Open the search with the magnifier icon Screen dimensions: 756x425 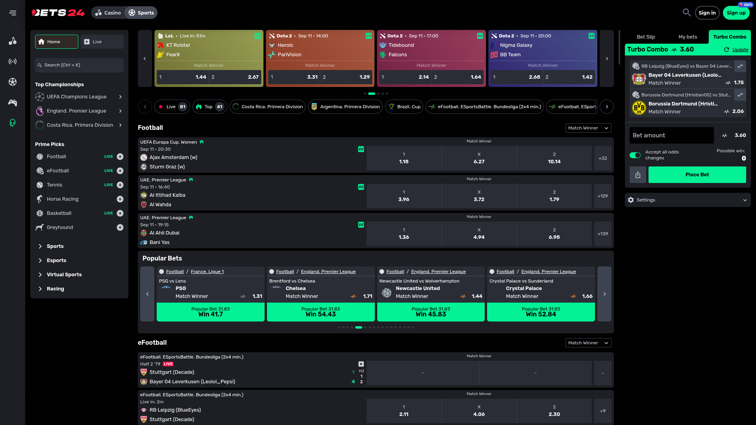[686, 13]
